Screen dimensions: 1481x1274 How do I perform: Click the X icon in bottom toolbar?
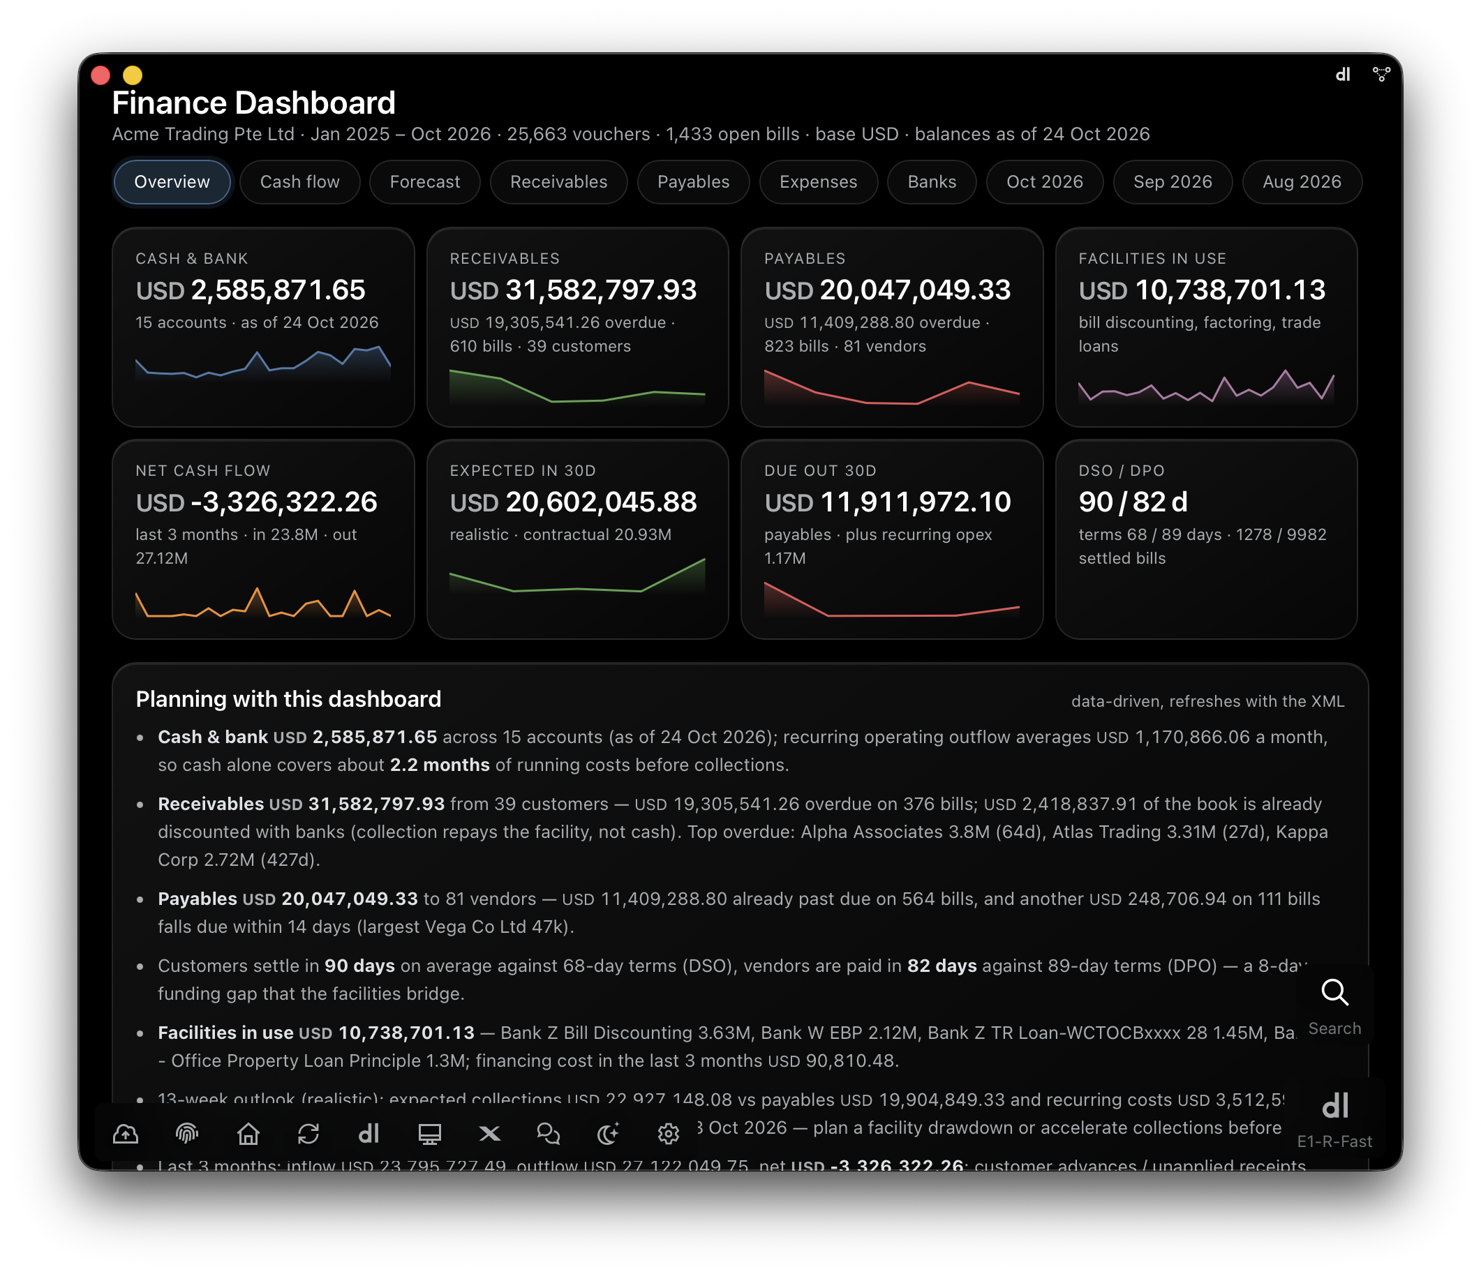click(490, 1134)
